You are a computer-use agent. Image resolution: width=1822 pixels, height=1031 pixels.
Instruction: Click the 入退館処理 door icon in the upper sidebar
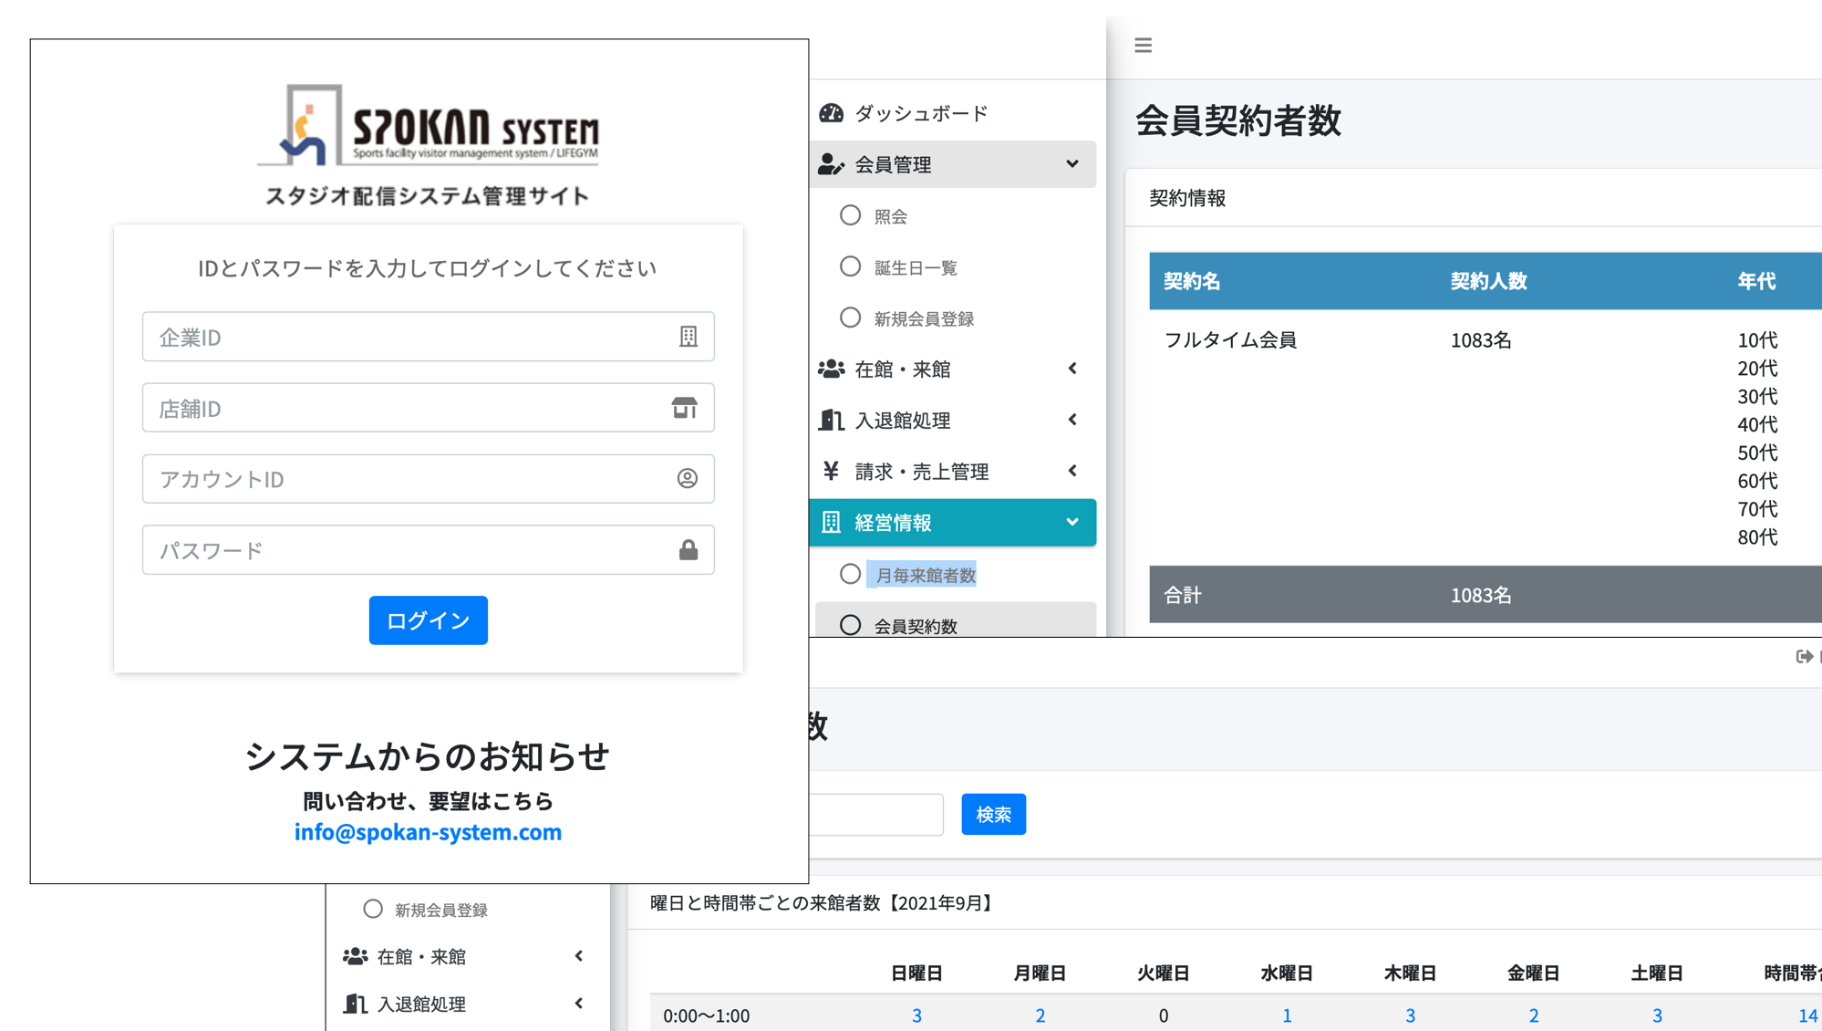tap(831, 420)
